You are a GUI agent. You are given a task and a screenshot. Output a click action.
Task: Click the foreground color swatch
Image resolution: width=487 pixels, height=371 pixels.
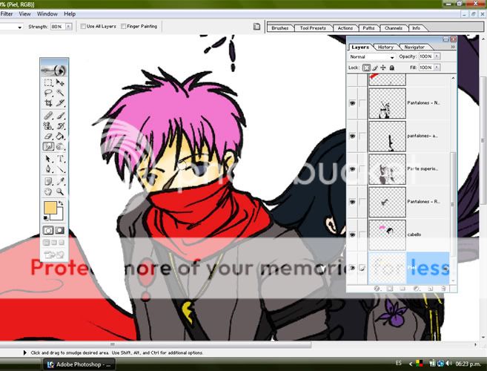pyautogui.click(x=50, y=208)
